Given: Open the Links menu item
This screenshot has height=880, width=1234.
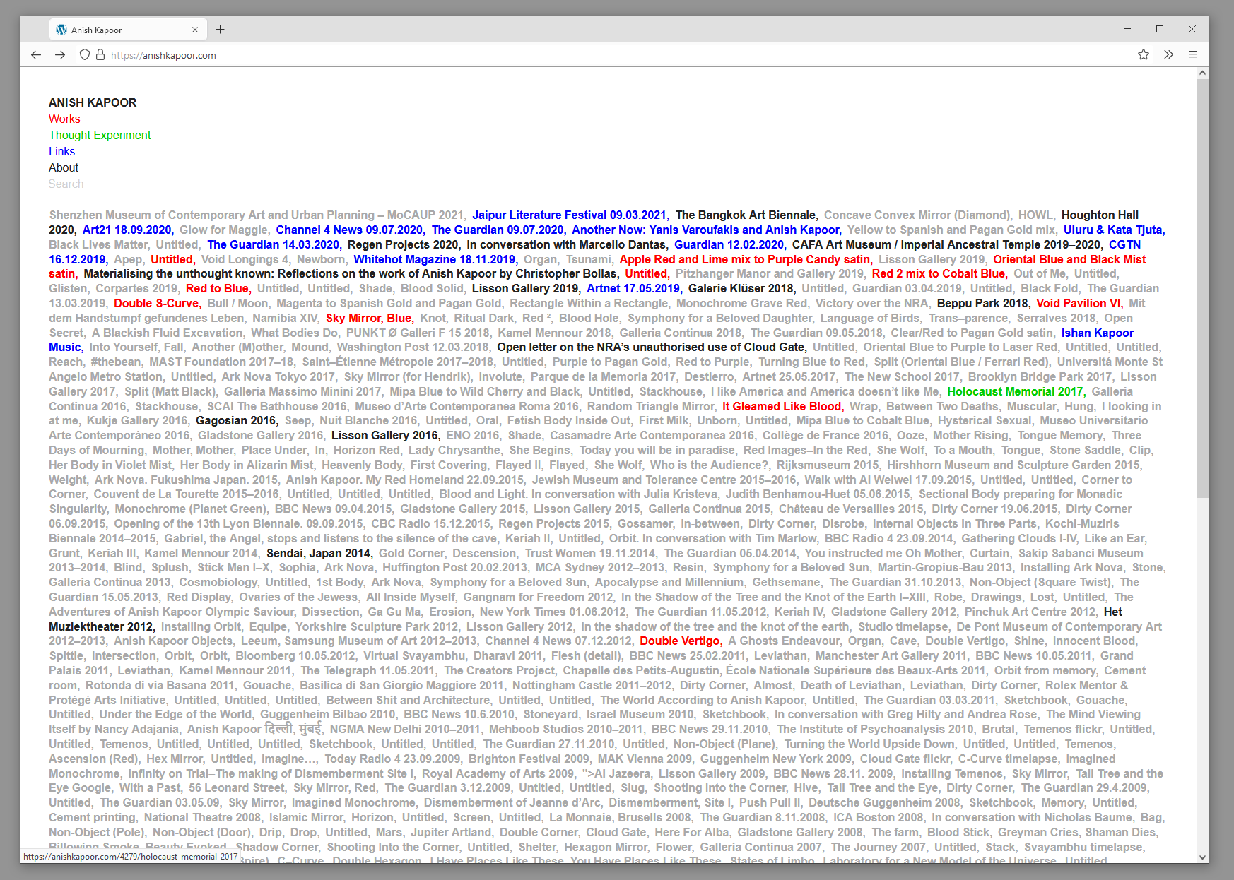Looking at the screenshot, I should [x=61, y=151].
